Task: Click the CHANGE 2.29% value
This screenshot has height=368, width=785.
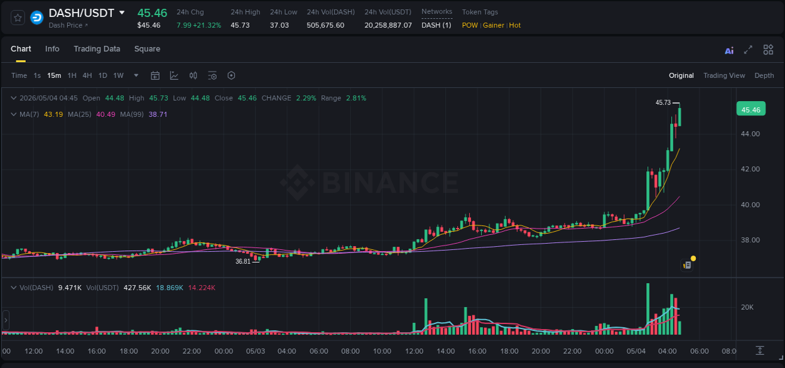Action: (x=306, y=98)
